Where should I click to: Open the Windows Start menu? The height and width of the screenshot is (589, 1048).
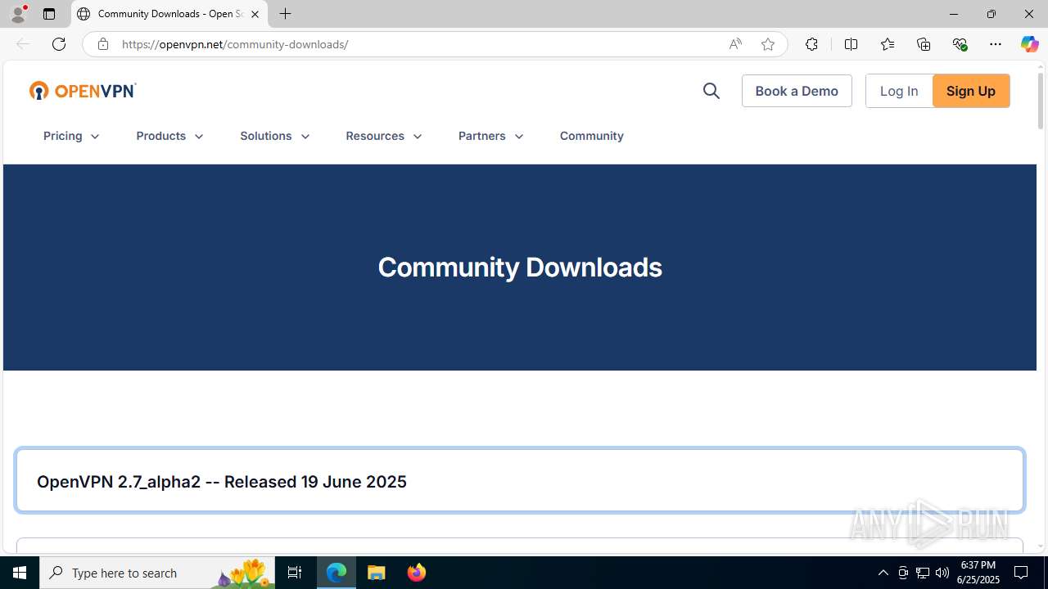point(20,573)
